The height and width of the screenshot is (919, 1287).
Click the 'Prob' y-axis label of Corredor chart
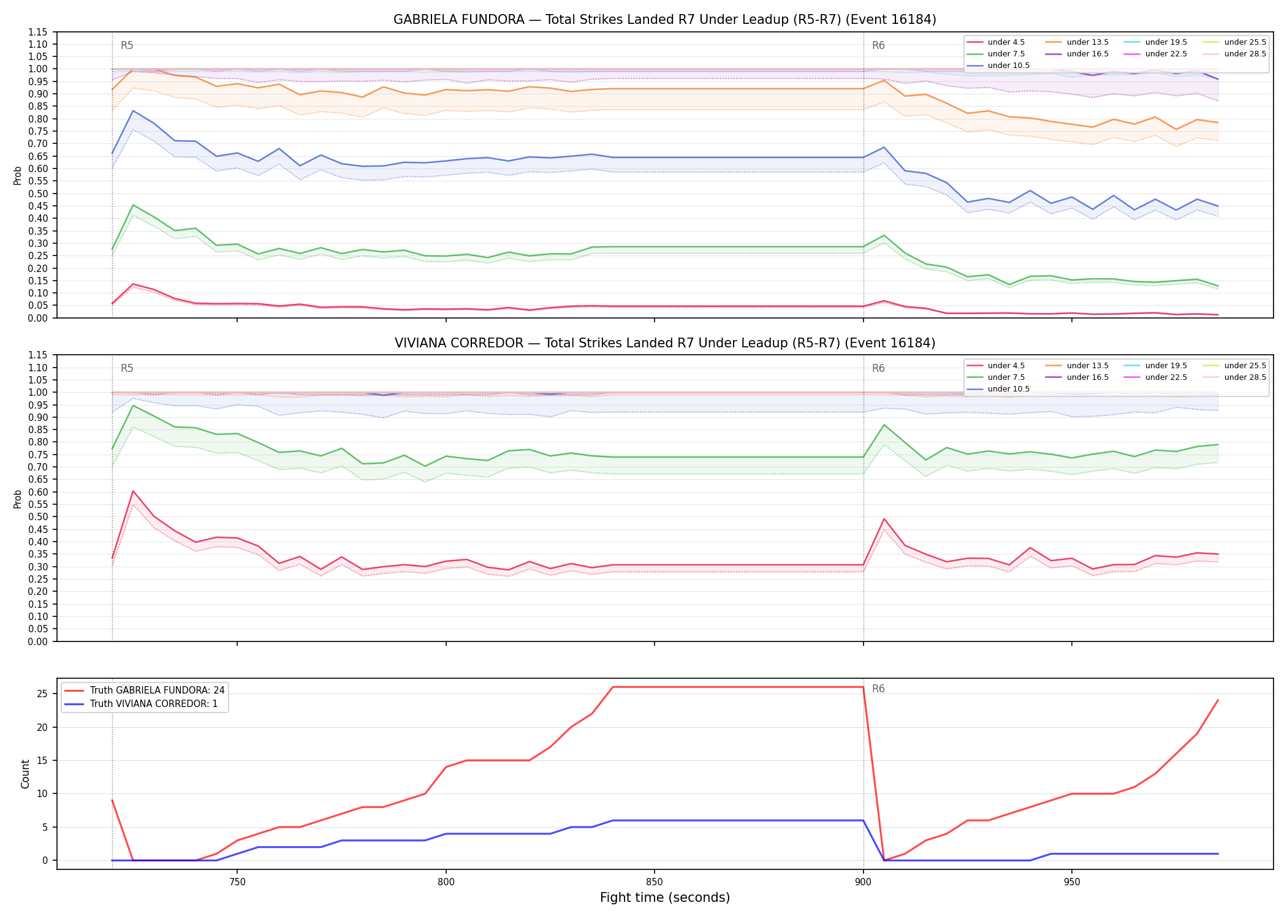click(18, 499)
